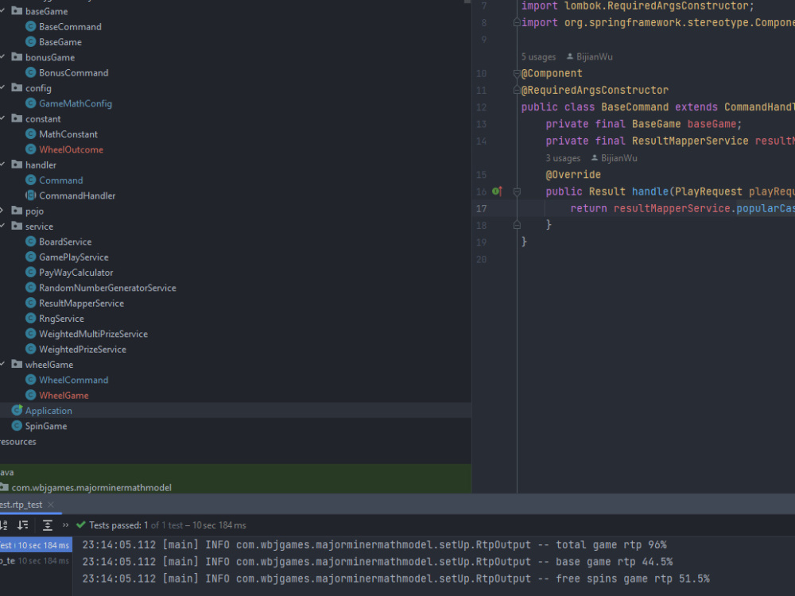Image resolution: width=795 pixels, height=596 pixels.
Task: Collapse the config package chevron
Action: [2, 87]
